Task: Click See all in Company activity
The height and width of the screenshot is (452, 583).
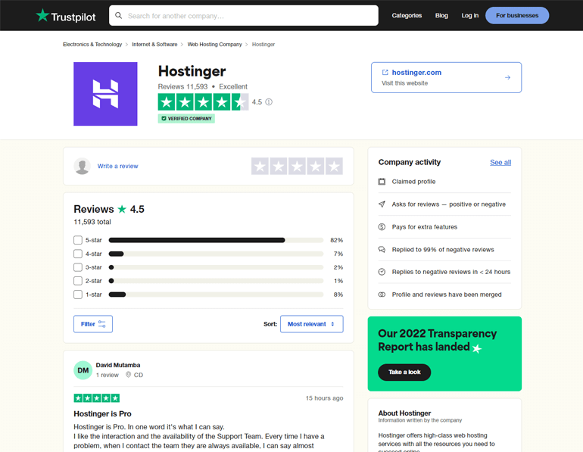Action: (500, 163)
